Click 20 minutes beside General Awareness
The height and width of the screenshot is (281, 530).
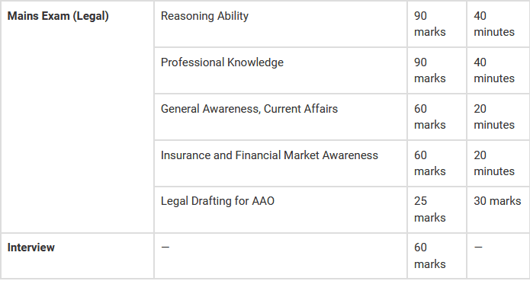click(x=494, y=117)
